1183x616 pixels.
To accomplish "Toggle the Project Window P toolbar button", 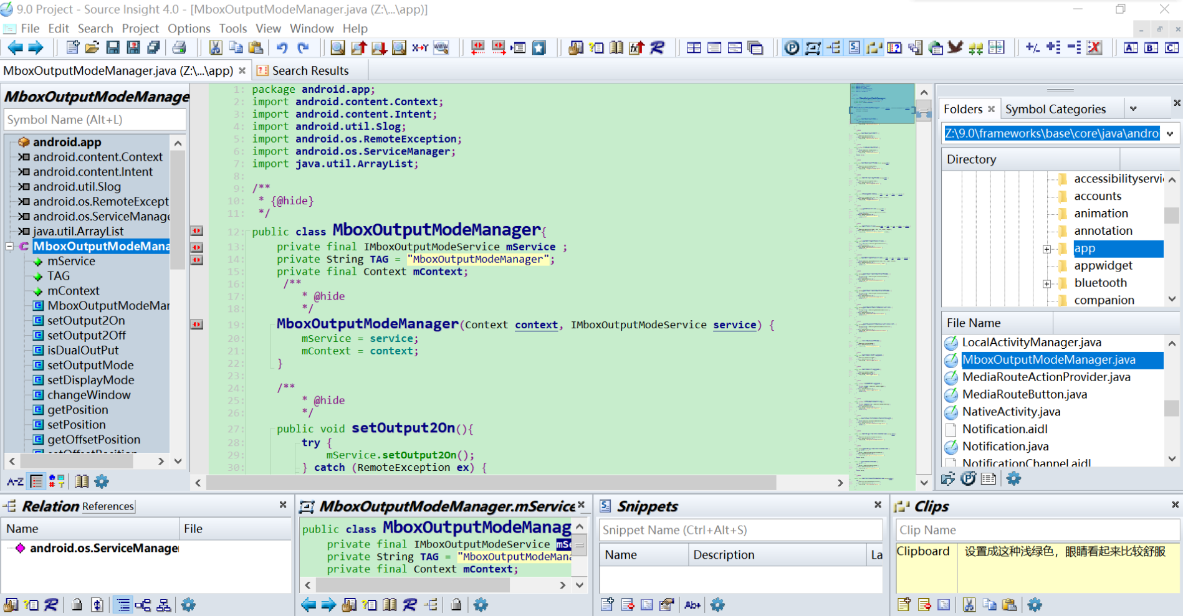I will (x=792, y=47).
